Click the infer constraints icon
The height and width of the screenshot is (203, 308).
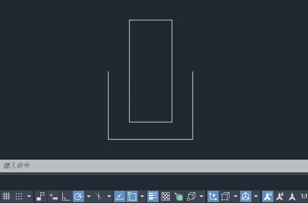(x=41, y=196)
